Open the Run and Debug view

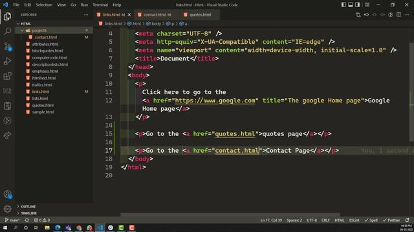pos(7,61)
